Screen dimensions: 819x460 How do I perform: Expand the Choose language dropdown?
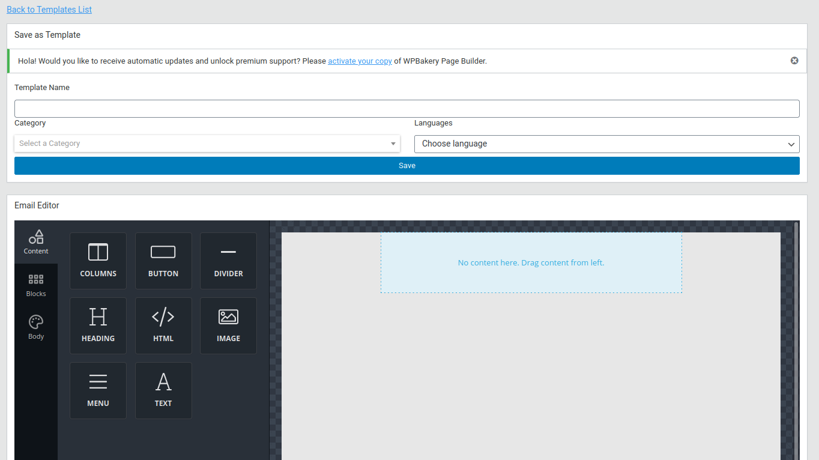[607, 144]
